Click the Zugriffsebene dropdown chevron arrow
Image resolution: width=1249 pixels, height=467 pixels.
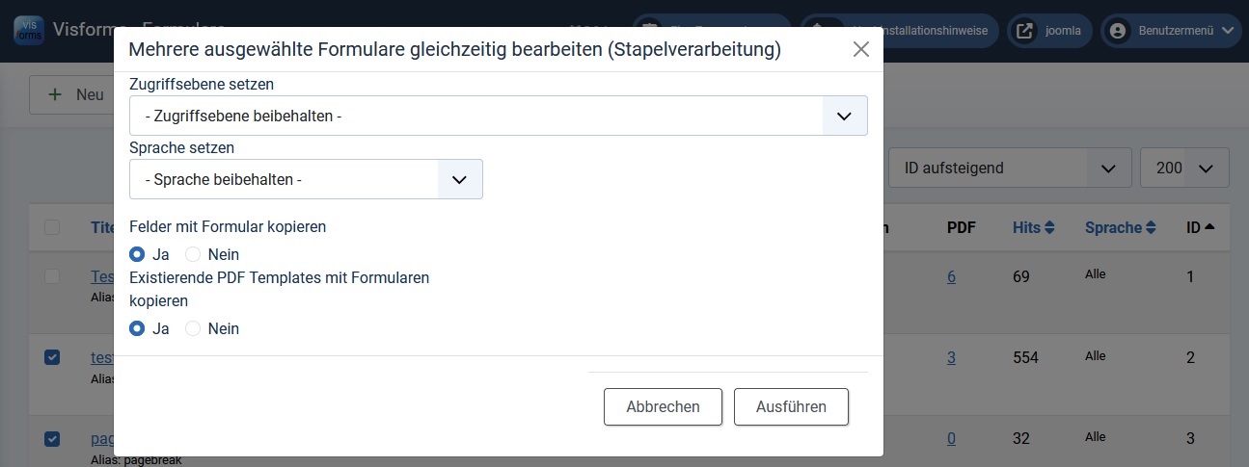click(x=844, y=116)
